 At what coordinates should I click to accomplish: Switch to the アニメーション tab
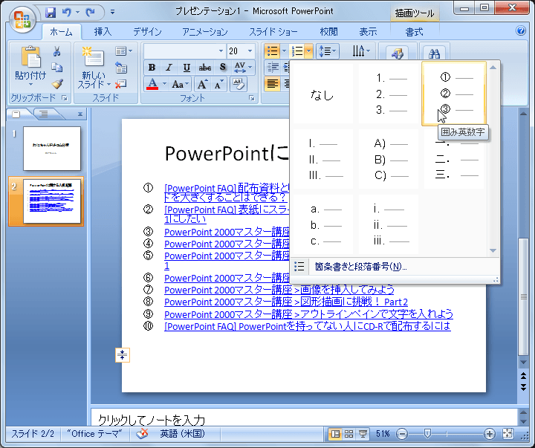coord(204,32)
